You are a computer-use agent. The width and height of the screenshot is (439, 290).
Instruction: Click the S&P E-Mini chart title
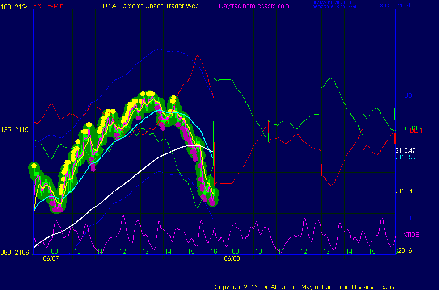click(x=49, y=6)
